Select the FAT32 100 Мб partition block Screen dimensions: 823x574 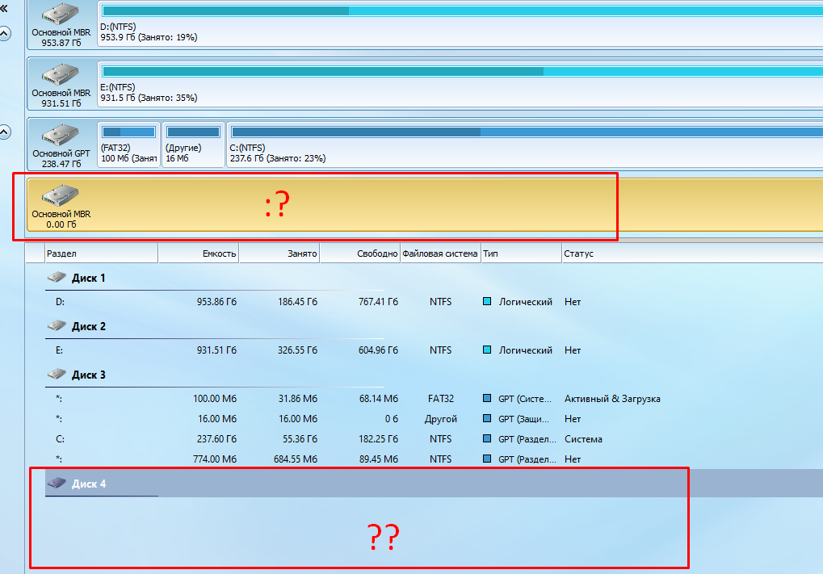(x=129, y=145)
